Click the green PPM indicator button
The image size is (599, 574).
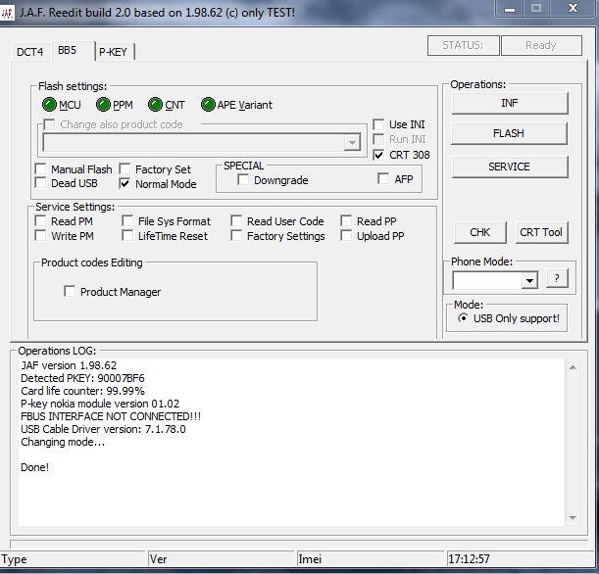point(103,105)
